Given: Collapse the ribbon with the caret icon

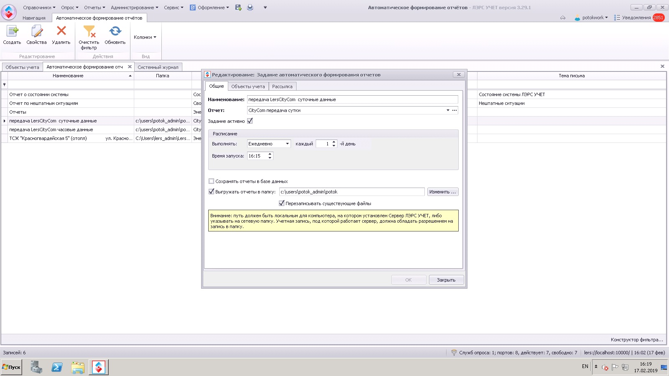Looking at the screenshot, I should [563, 18].
